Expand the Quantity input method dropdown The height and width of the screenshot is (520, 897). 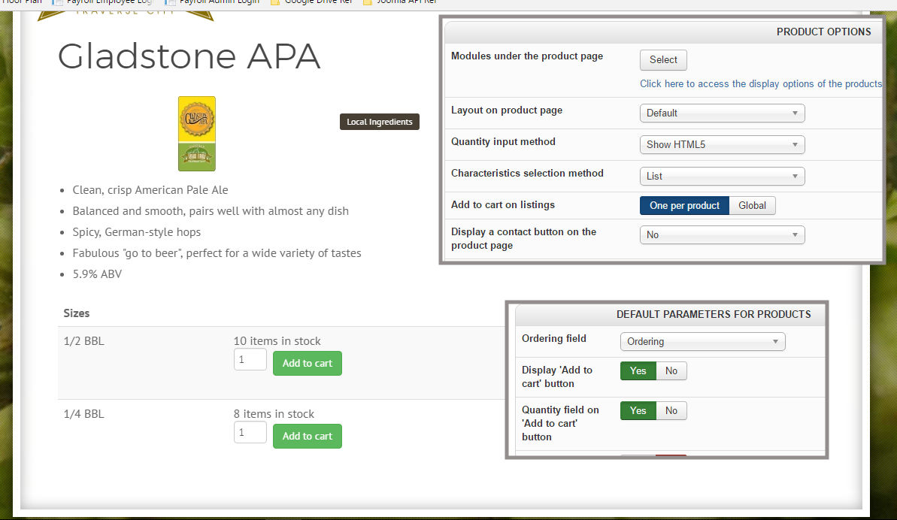[x=722, y=144]
